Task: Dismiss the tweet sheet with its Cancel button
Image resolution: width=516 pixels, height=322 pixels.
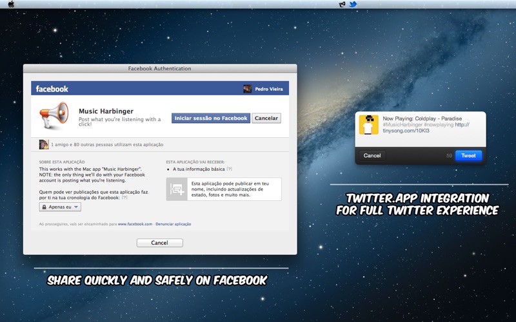Action: point(372,155)
